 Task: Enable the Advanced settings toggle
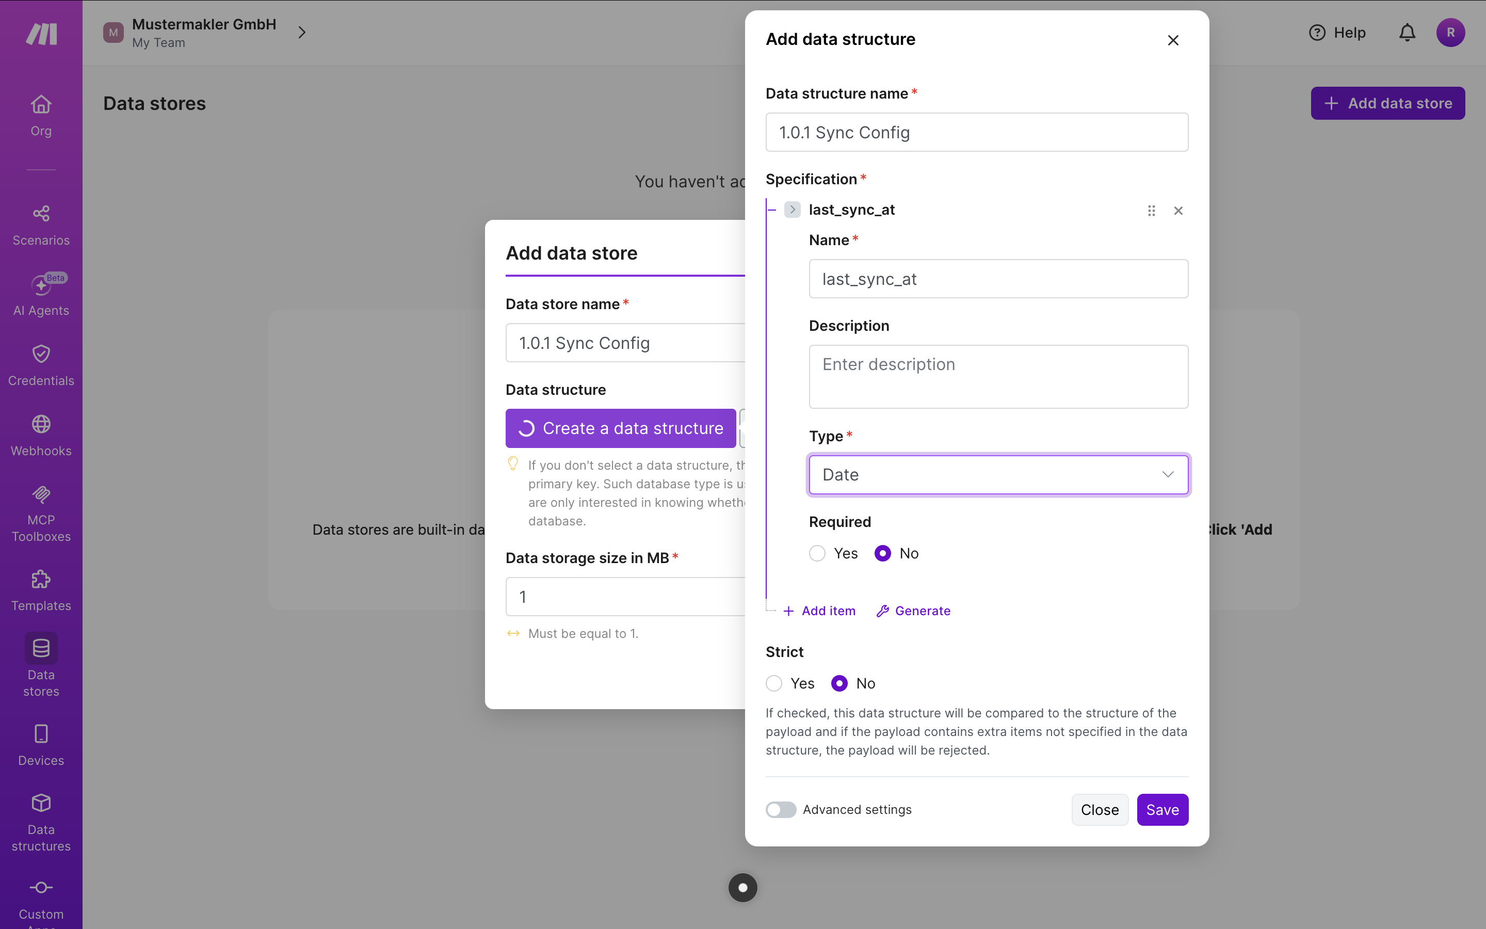781,810
